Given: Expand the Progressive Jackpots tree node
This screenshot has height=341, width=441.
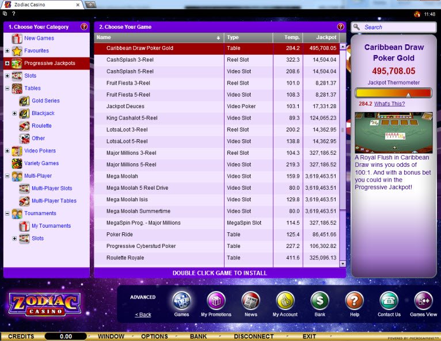Looking at the screenshot, I should click(x=7, y=63).
